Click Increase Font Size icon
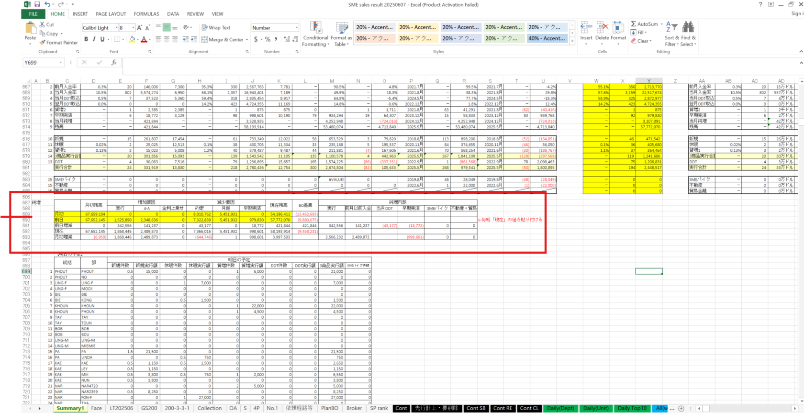The image size is (804, 413). [140, 28]
